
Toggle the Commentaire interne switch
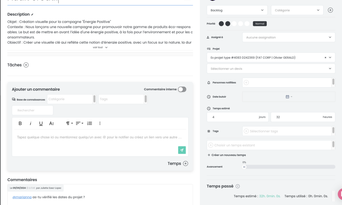tap(182, 89)
